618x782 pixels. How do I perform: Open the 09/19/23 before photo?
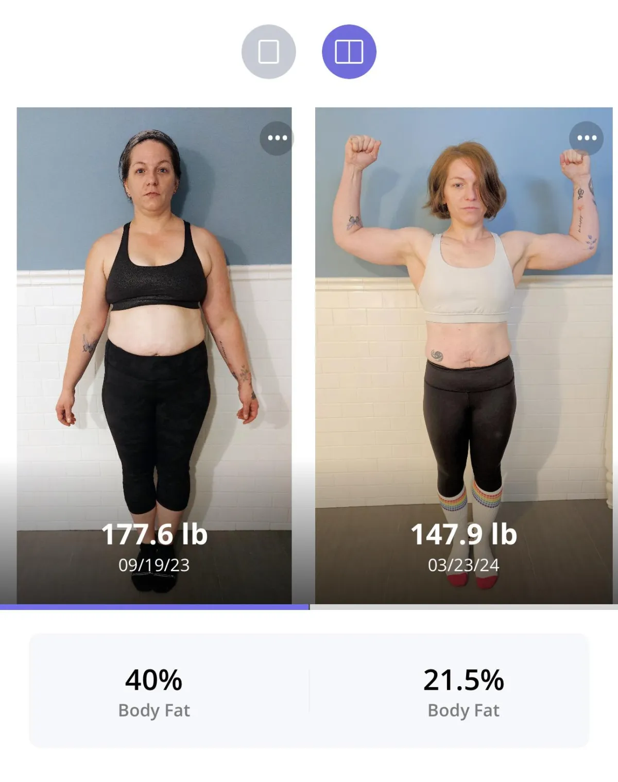(154, 355)
